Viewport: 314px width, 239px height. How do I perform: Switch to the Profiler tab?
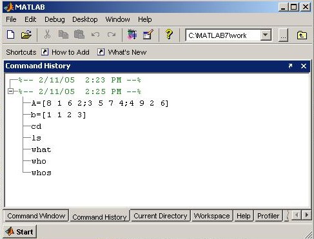coord(268,216)
